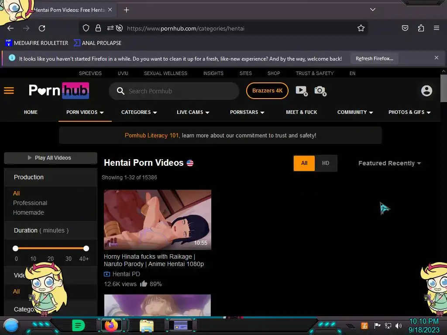Screen dimensions: 447x335
Task: Open the permissions icon in the address bar
Action: (110, 28)
